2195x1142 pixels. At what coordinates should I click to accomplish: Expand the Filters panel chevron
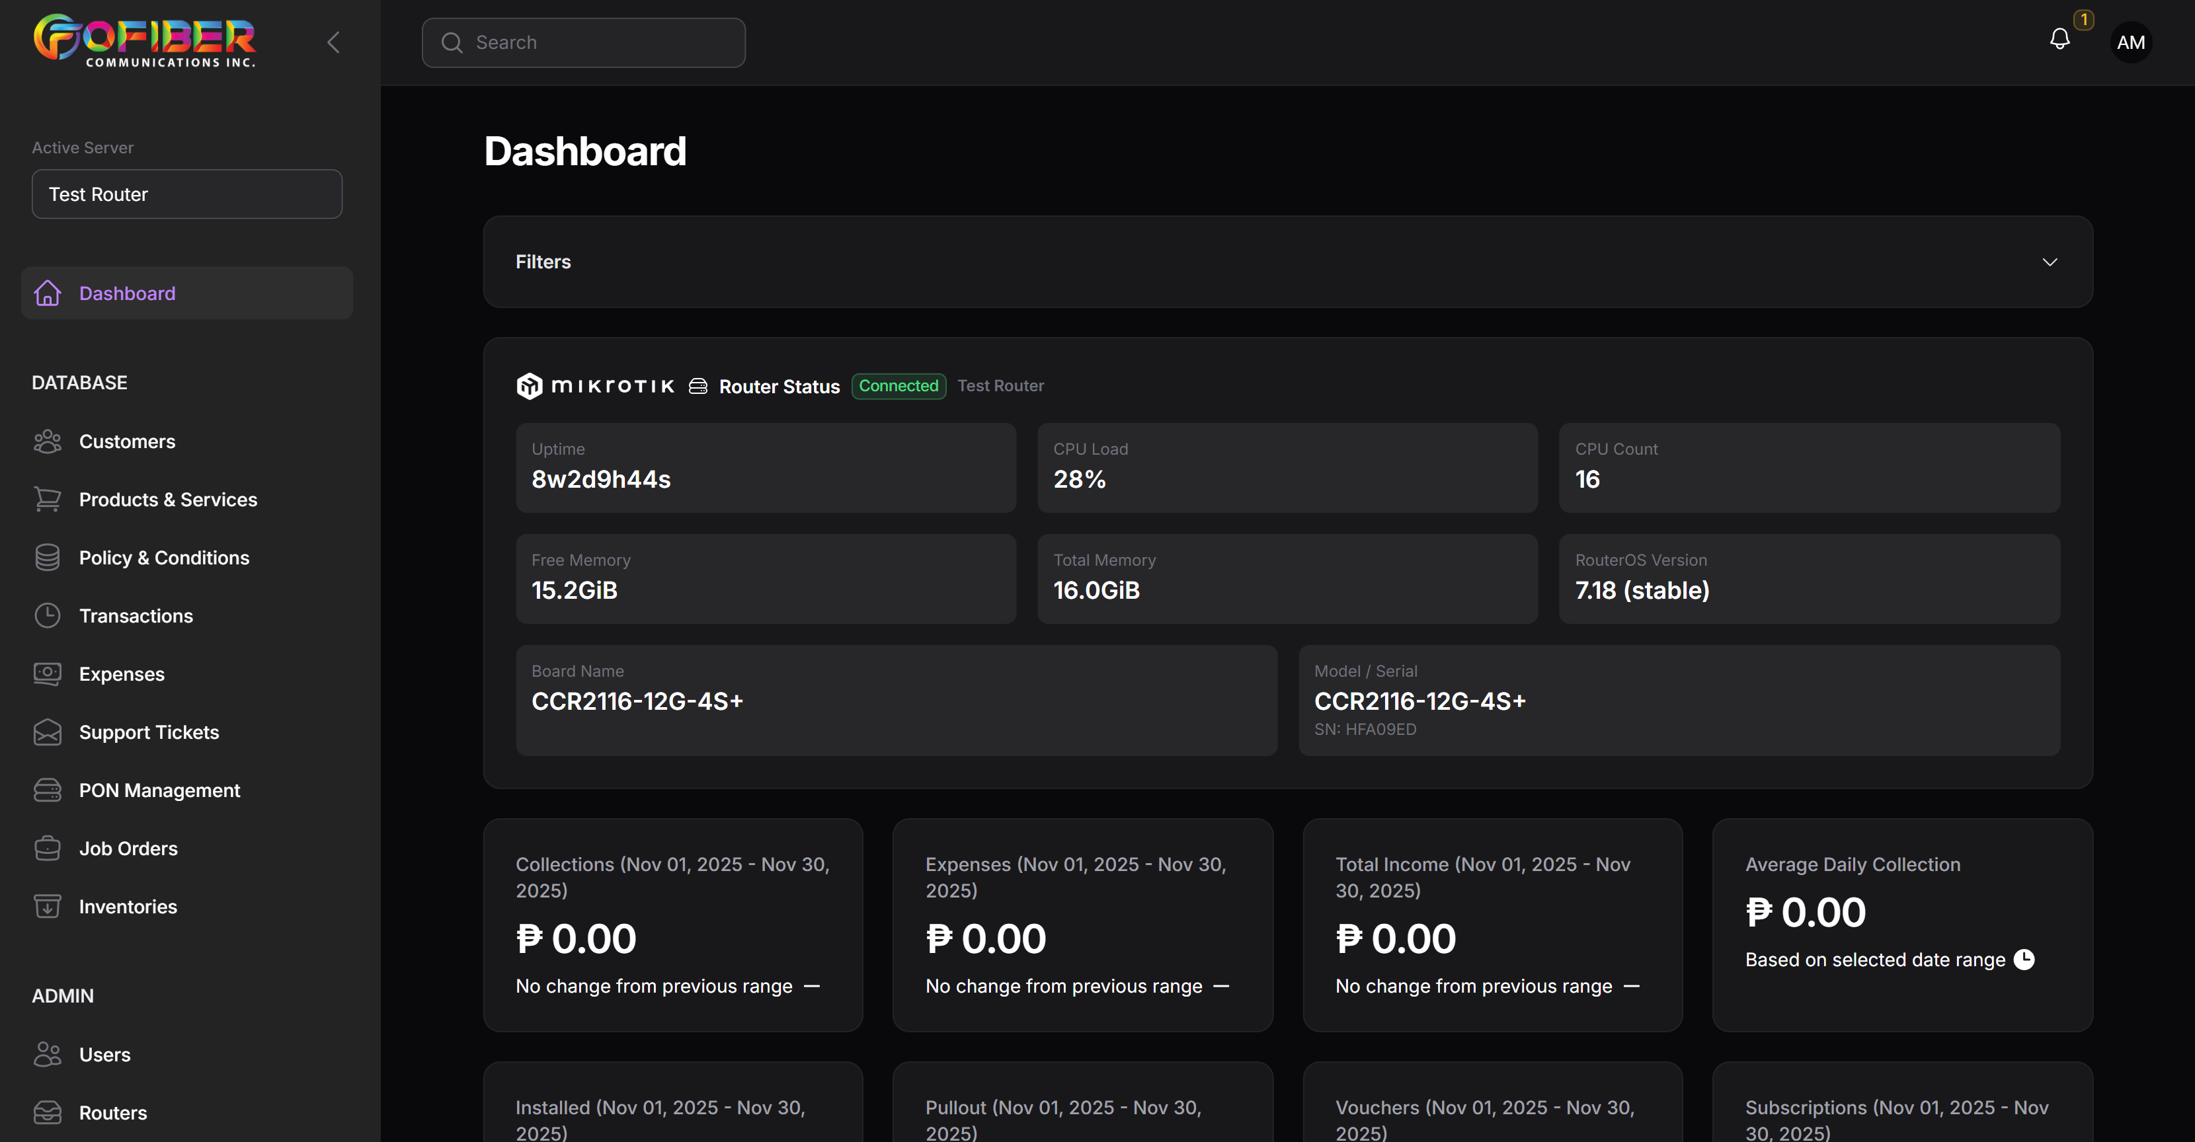pyautogui.click(x=2050, y=262)
